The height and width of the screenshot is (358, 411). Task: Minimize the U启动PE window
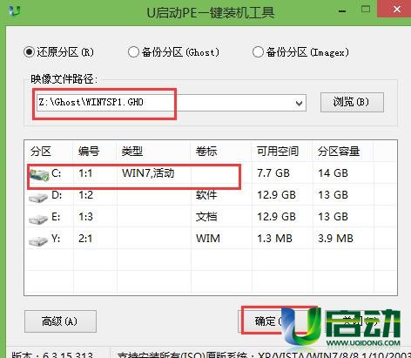point(342,11)
